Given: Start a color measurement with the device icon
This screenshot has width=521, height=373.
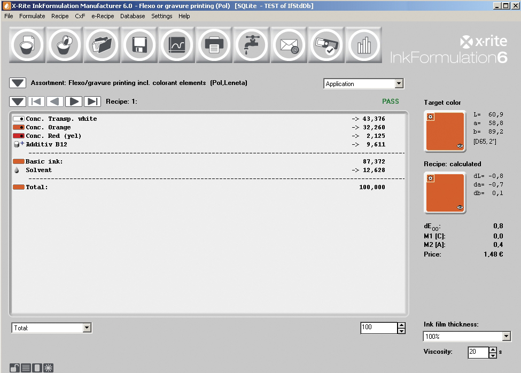Looking at the screenshot, I should coord(326,45).
